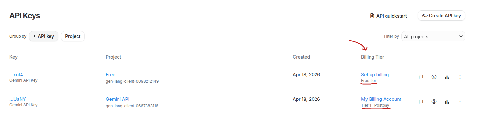
Task: Open billing icon for ...UaNY key
Action: coord(434,102)
